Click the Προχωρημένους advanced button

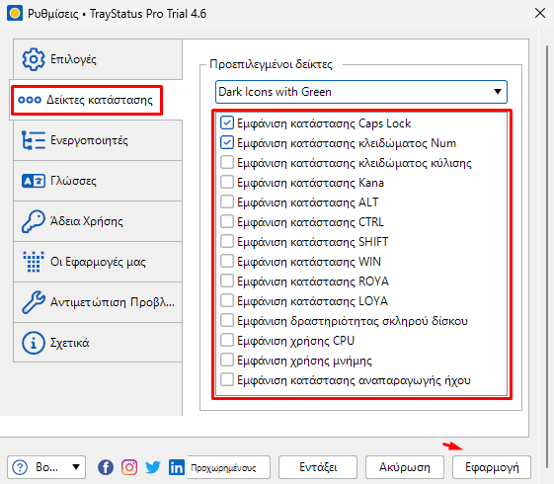228,467
